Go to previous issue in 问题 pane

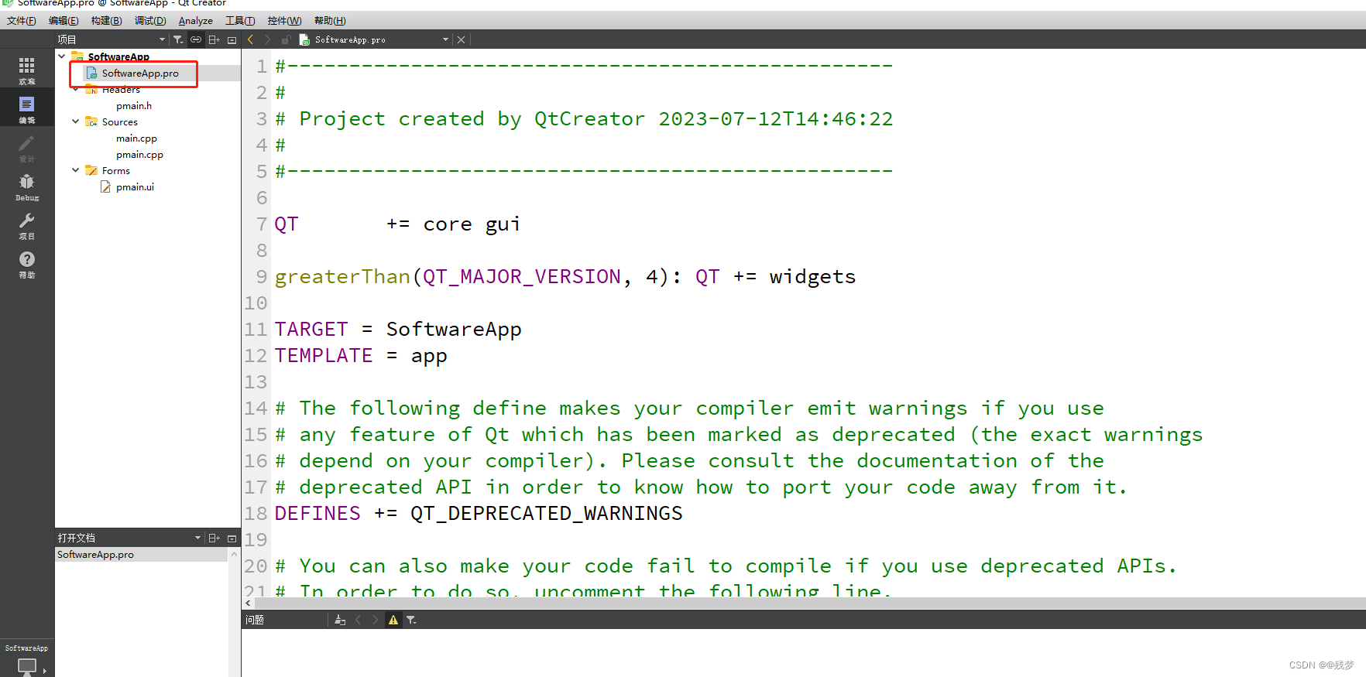pos(358,620)
